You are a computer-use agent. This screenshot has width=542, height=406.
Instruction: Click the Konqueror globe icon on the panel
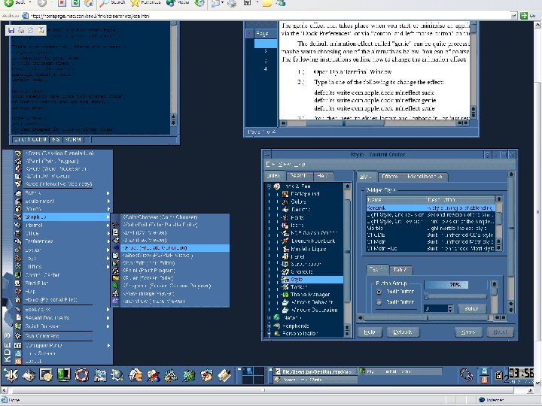[x=117, y=375]
